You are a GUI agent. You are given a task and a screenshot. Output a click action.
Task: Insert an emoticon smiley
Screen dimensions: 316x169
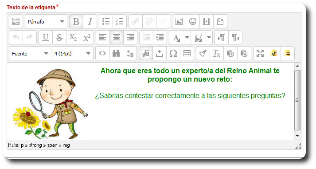coord(193,21)
